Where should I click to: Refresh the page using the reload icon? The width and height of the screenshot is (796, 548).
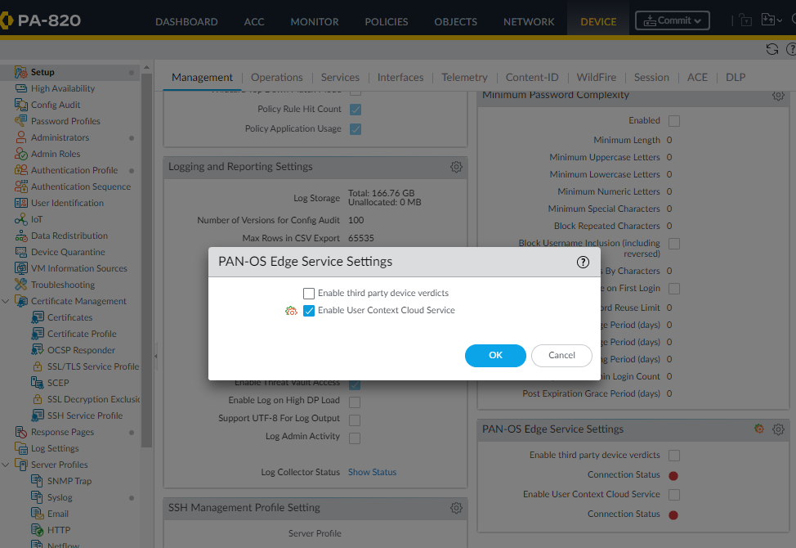(x=771, y=49)
